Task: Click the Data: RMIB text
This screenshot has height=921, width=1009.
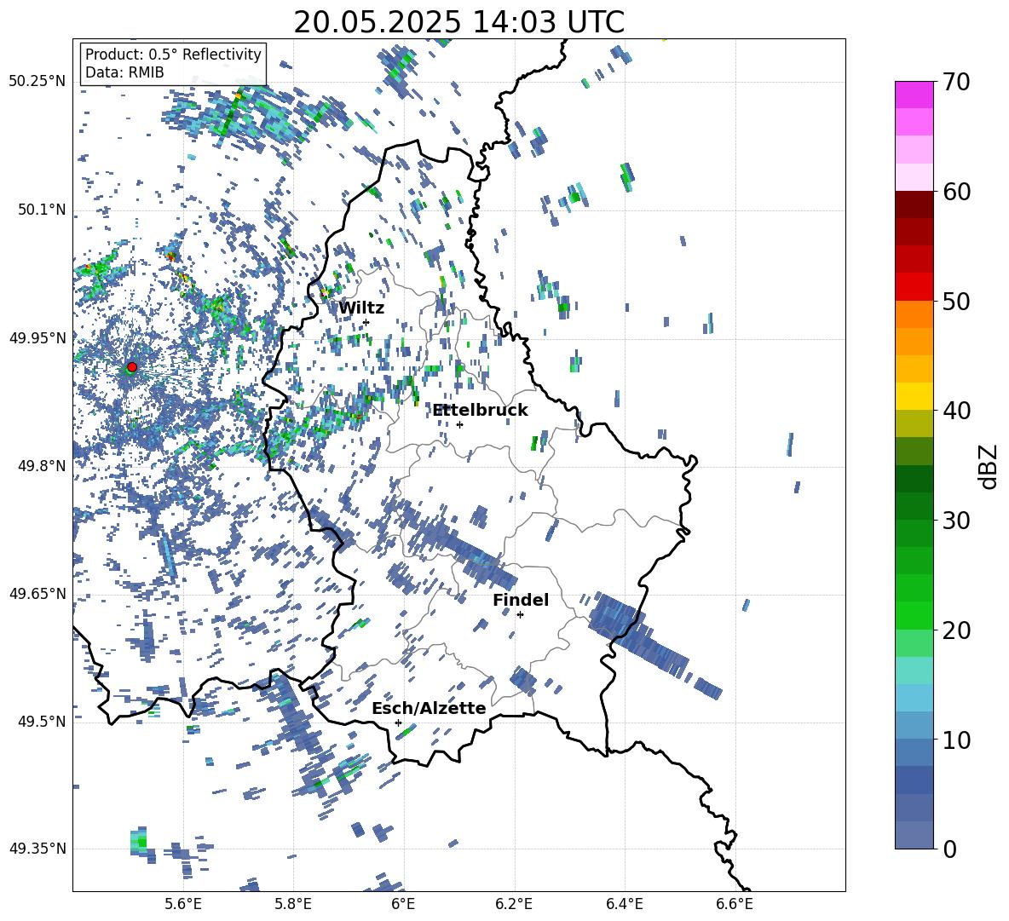Action: 124,72
